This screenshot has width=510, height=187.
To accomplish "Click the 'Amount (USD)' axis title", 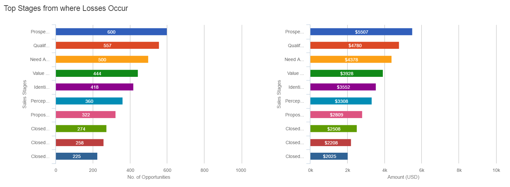I will [x=403, y=177].
